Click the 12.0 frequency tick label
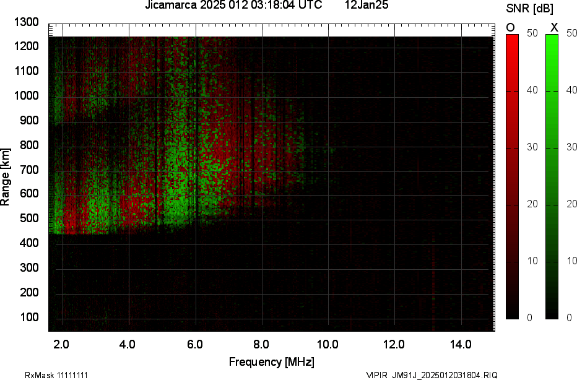The width and height of the screenshot is (577, 380). pos(394,344)
